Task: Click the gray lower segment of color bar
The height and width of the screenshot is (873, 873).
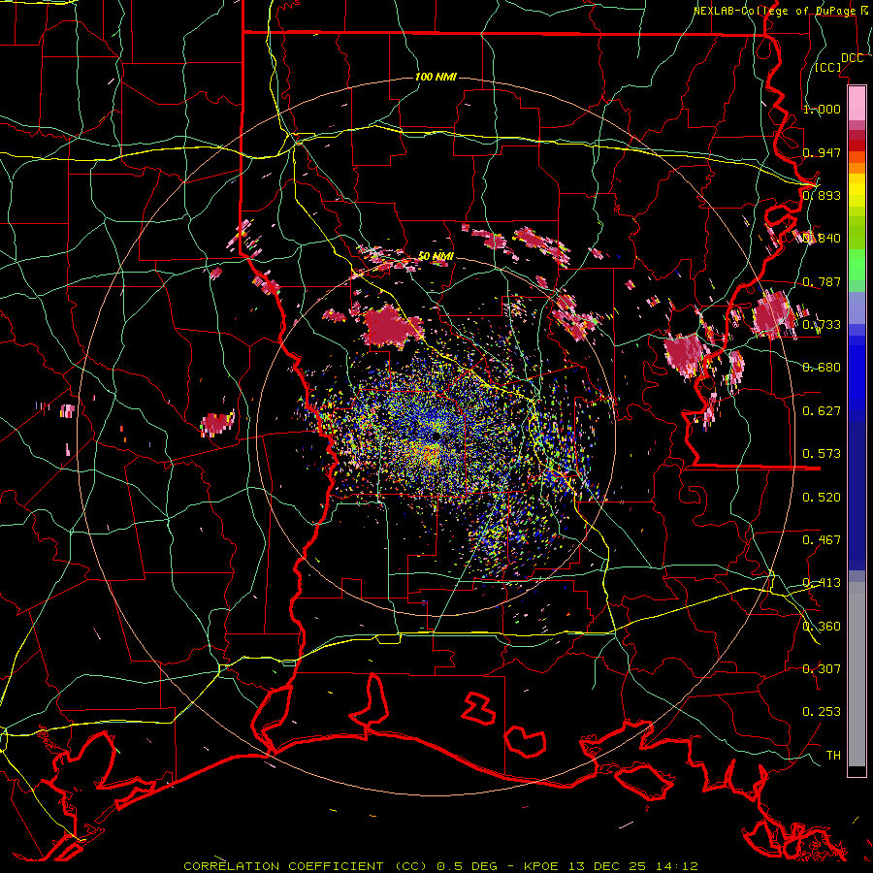Action: 857,674
